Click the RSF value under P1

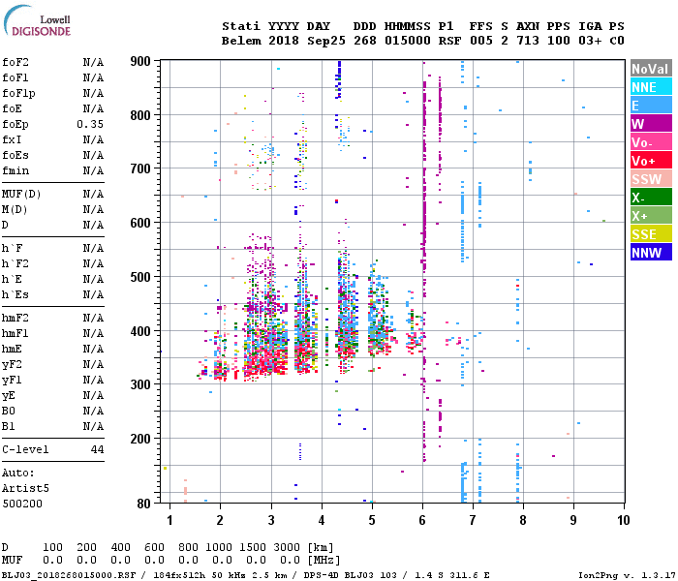[x=449, y=41]
